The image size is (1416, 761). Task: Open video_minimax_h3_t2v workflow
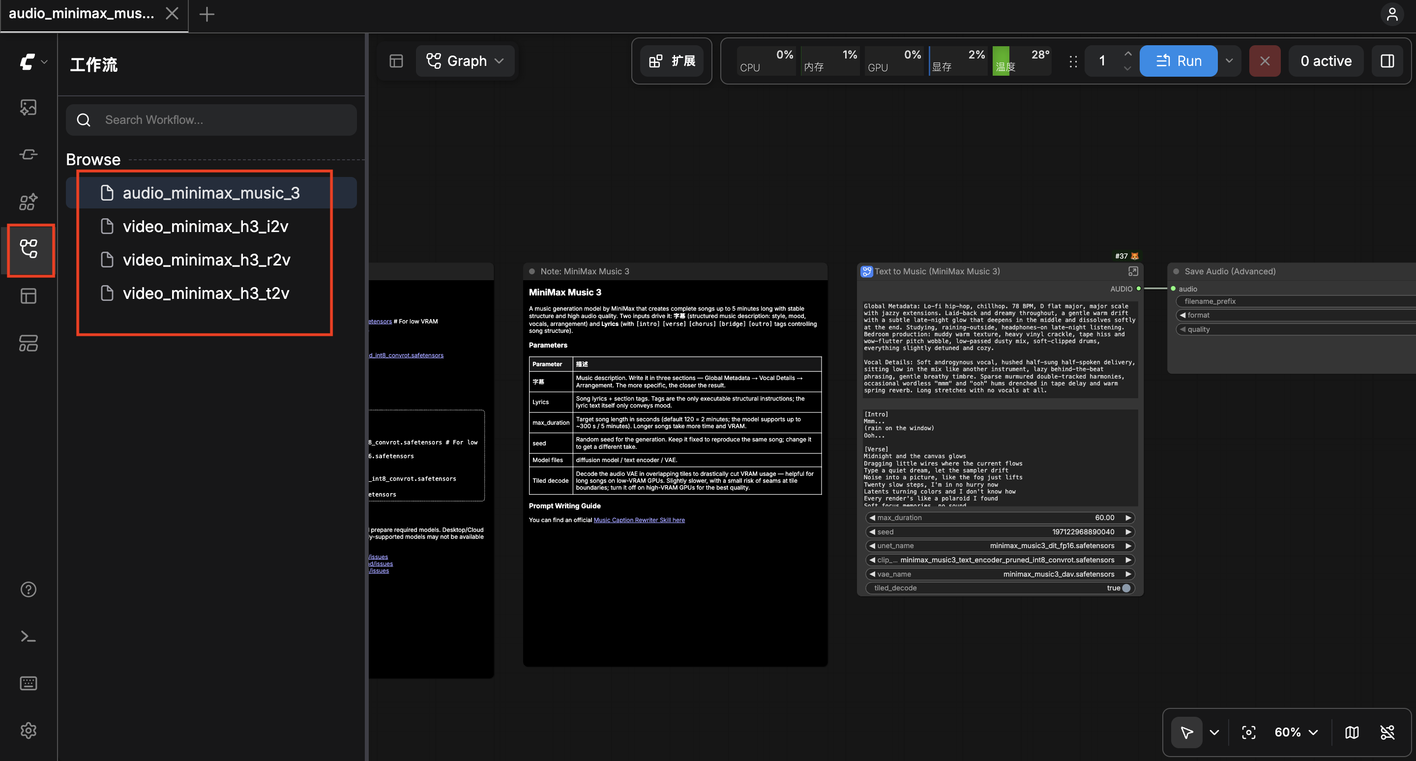point(211,293)
